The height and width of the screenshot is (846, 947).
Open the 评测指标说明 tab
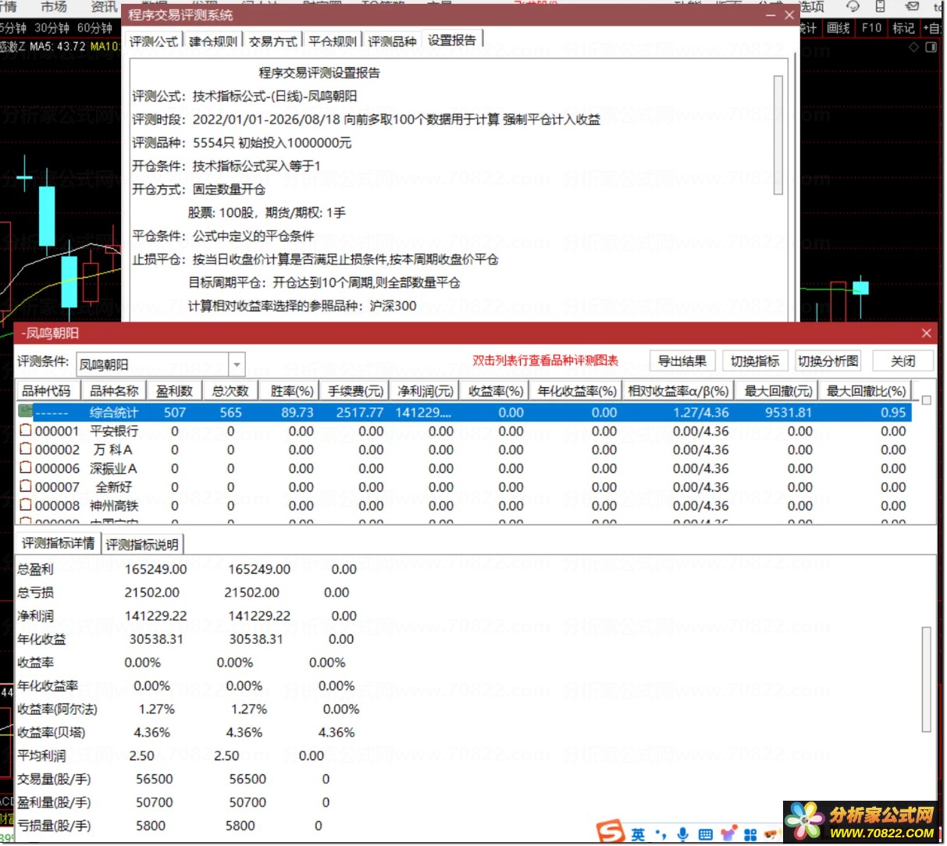click(142, 544)
